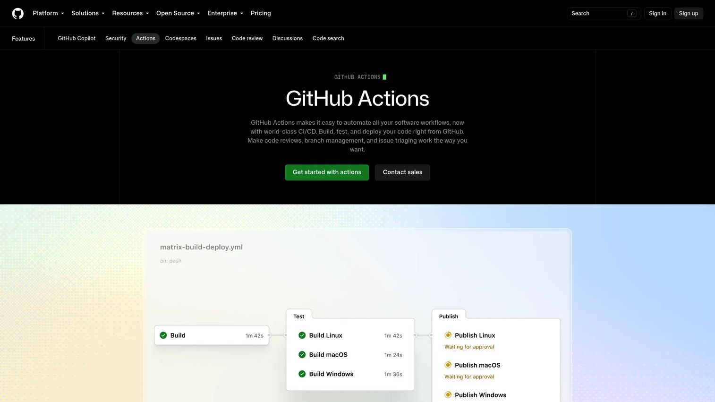The image size is (715, 402).
Task: Click the green check icon beside Build Linux
Action: pos(302,335)
